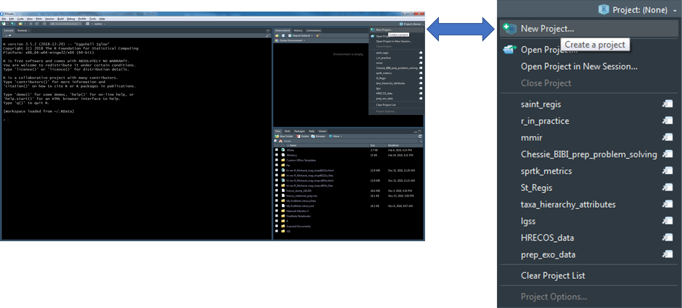Click the new-session icon beside prep_exo_data in enlarged menu
This screenshot has height=308, width=682.
pyautogui.click(x=668, y=254)
